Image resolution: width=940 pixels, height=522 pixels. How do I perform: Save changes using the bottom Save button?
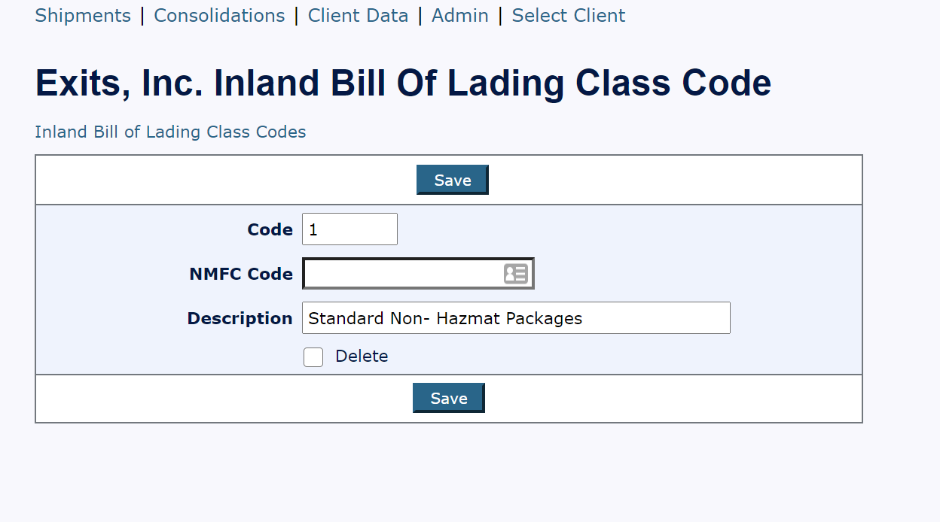click(448, 397)
